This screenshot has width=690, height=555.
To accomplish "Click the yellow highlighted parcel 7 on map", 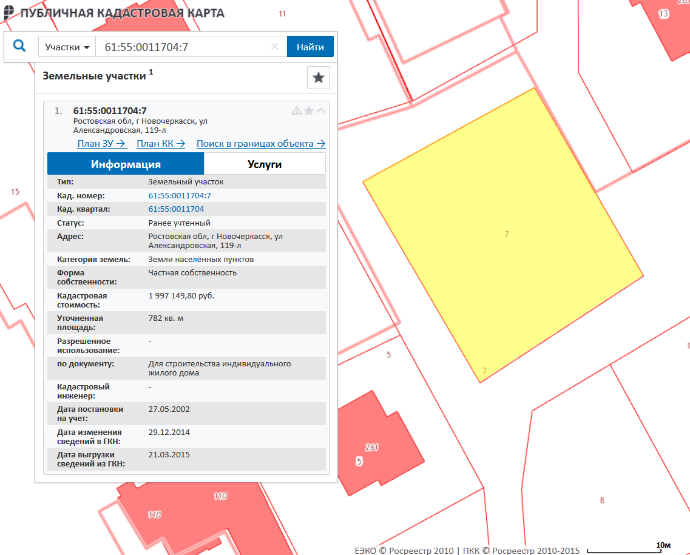I will pyautogui.click(x=504, y=237).
